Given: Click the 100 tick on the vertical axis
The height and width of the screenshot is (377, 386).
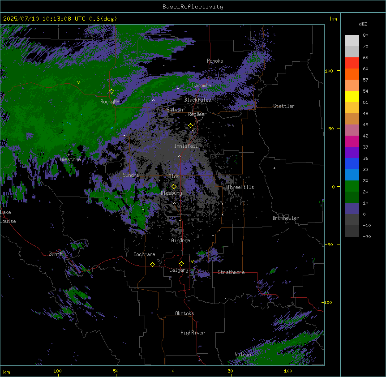Looking at the screenshot, I should pos(329,71).
